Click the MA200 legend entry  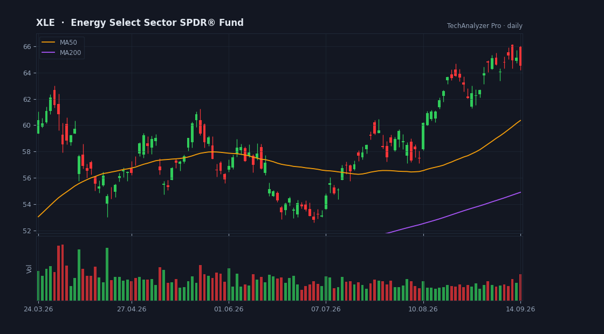[61, 53]
